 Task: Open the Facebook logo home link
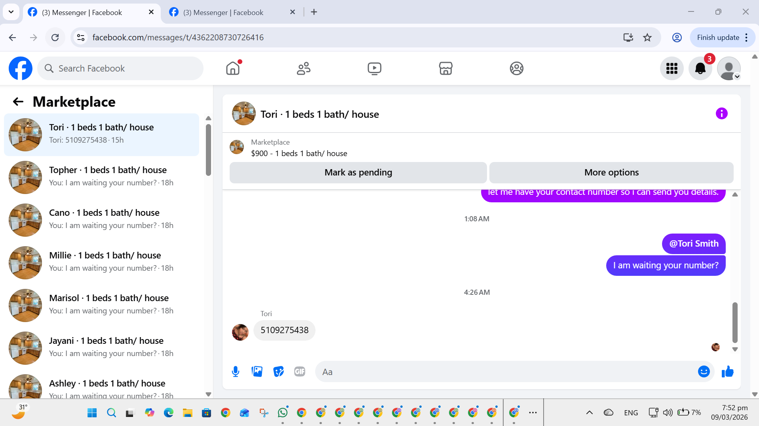(21, 68)
